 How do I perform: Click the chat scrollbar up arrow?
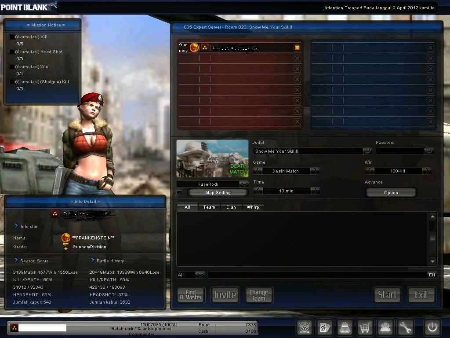[432, 217]
